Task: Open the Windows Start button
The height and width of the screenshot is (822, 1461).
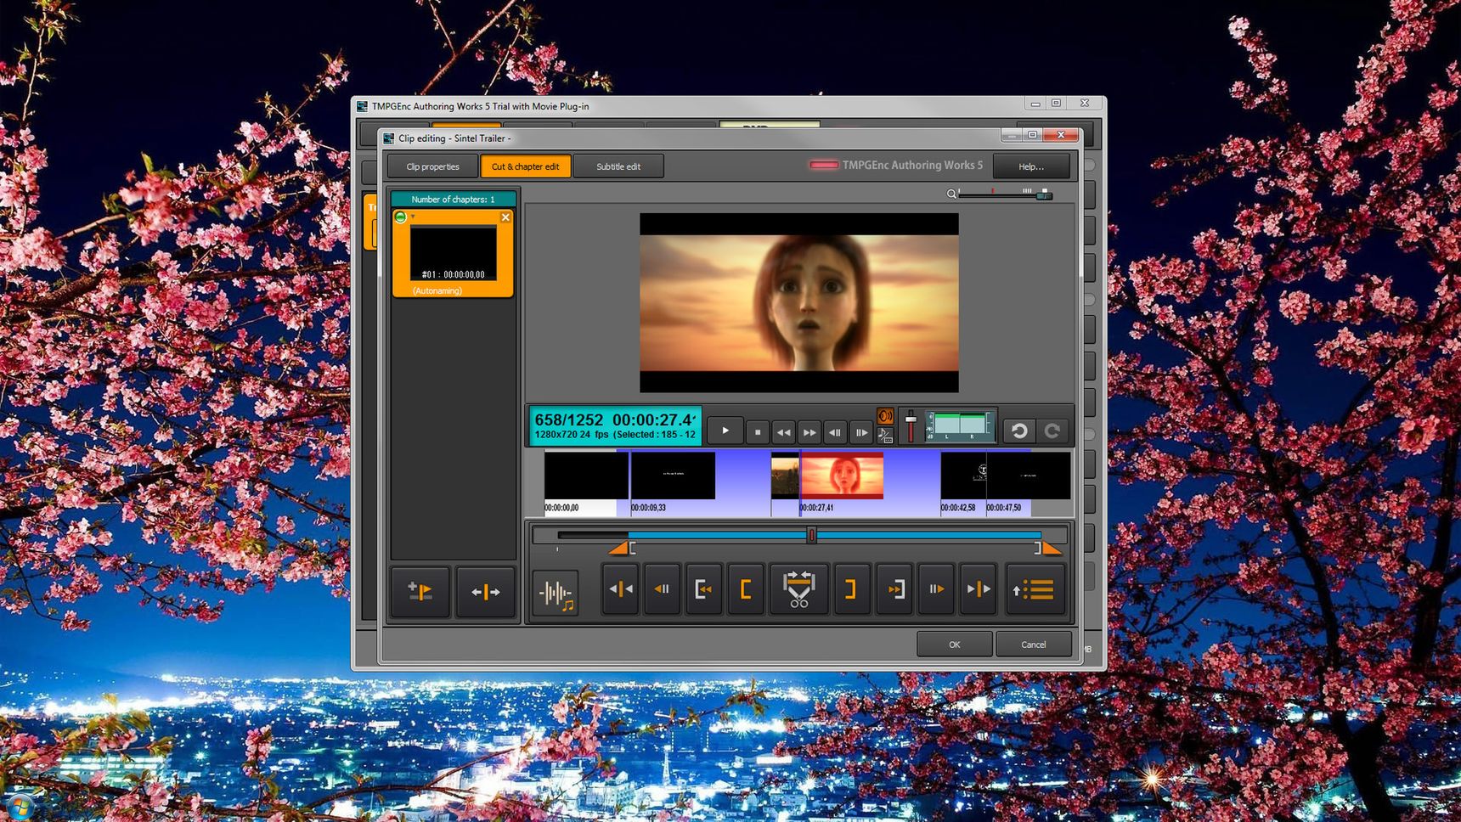Action: 19,808
